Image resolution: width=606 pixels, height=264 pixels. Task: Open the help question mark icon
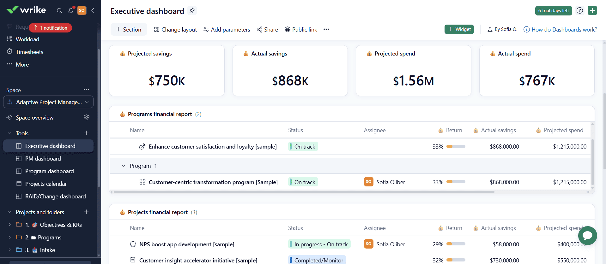(579, 10)
